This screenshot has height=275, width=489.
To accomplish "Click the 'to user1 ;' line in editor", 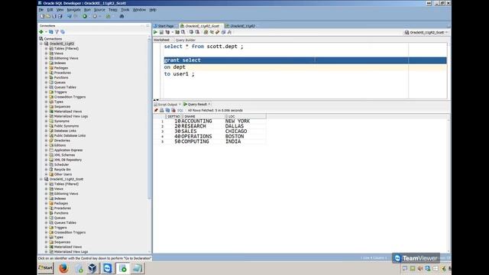I will point(179,74).
